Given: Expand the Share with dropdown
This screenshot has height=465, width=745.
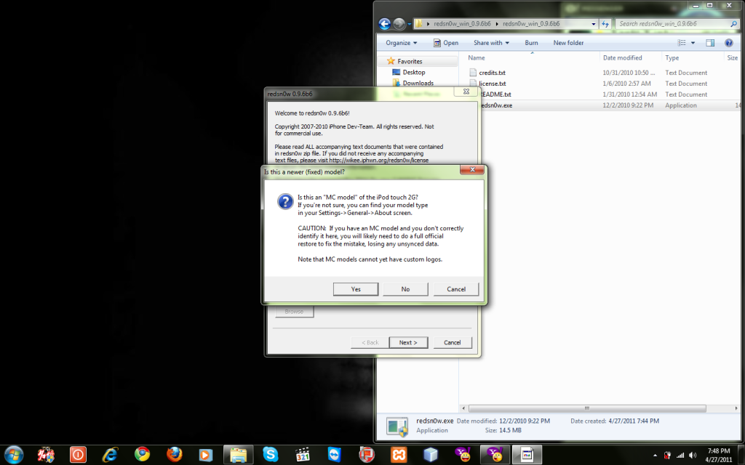Looking at the screenshot, I should click(492, 43).
